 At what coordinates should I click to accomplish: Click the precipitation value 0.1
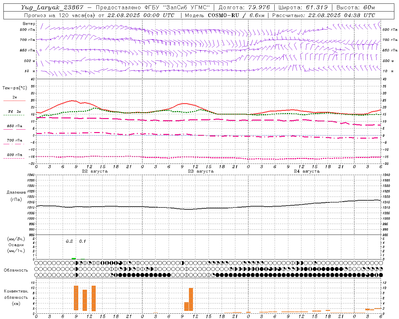(x=82, y=241)
